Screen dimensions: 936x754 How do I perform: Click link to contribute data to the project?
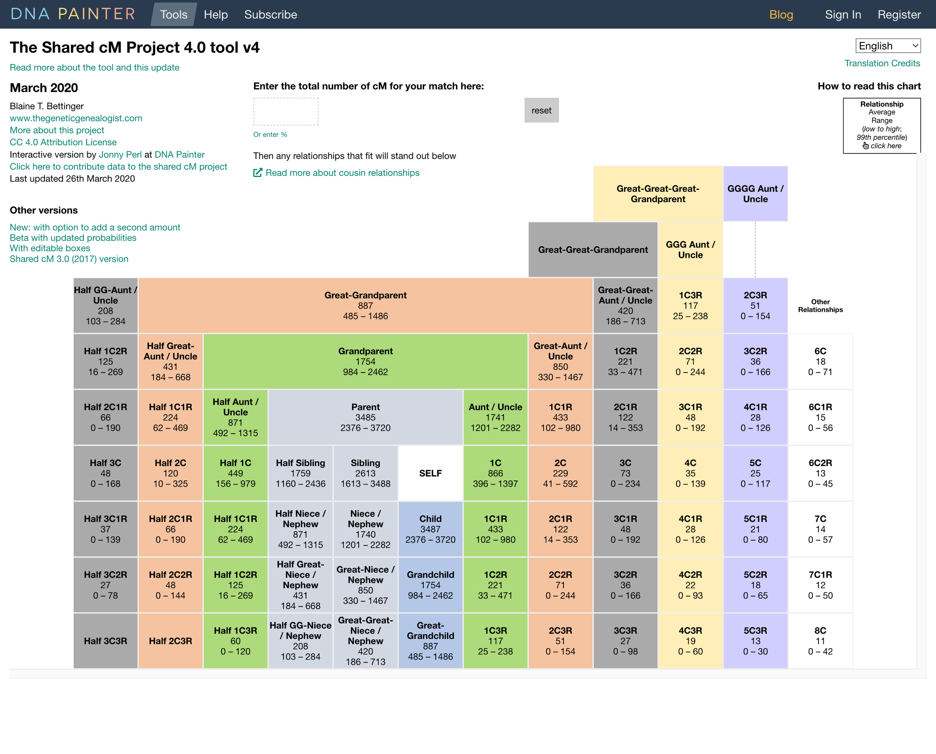(118, 167)
